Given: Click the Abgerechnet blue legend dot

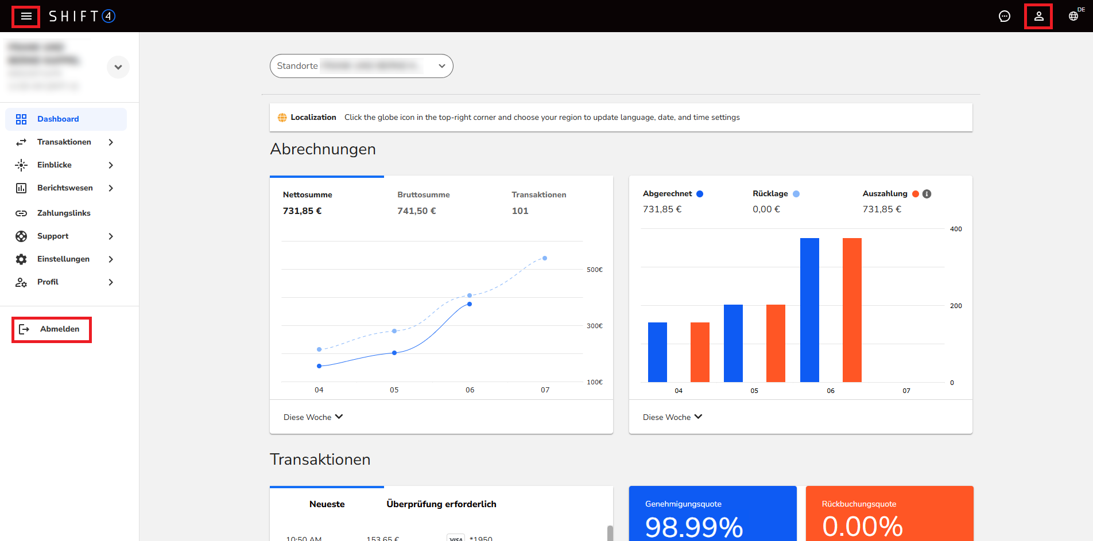Looking at the screenshot, I should pyautogui.click(x=700, y=194).
